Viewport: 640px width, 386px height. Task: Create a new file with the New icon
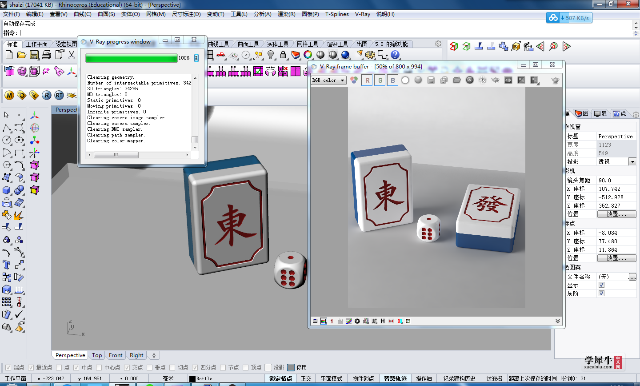tap(9, 55)
